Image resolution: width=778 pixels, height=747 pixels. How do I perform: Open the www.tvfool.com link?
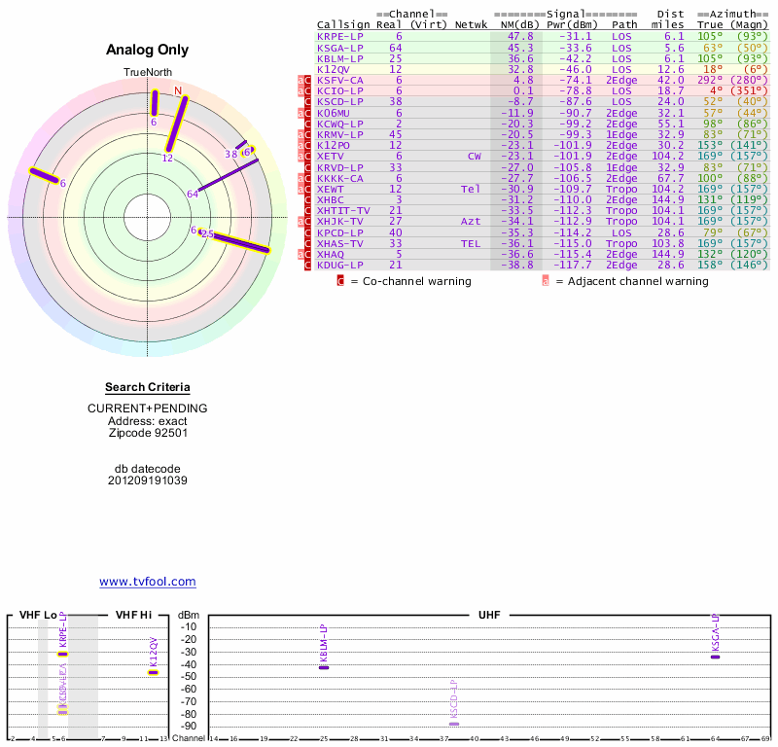[x=148, y=582]
